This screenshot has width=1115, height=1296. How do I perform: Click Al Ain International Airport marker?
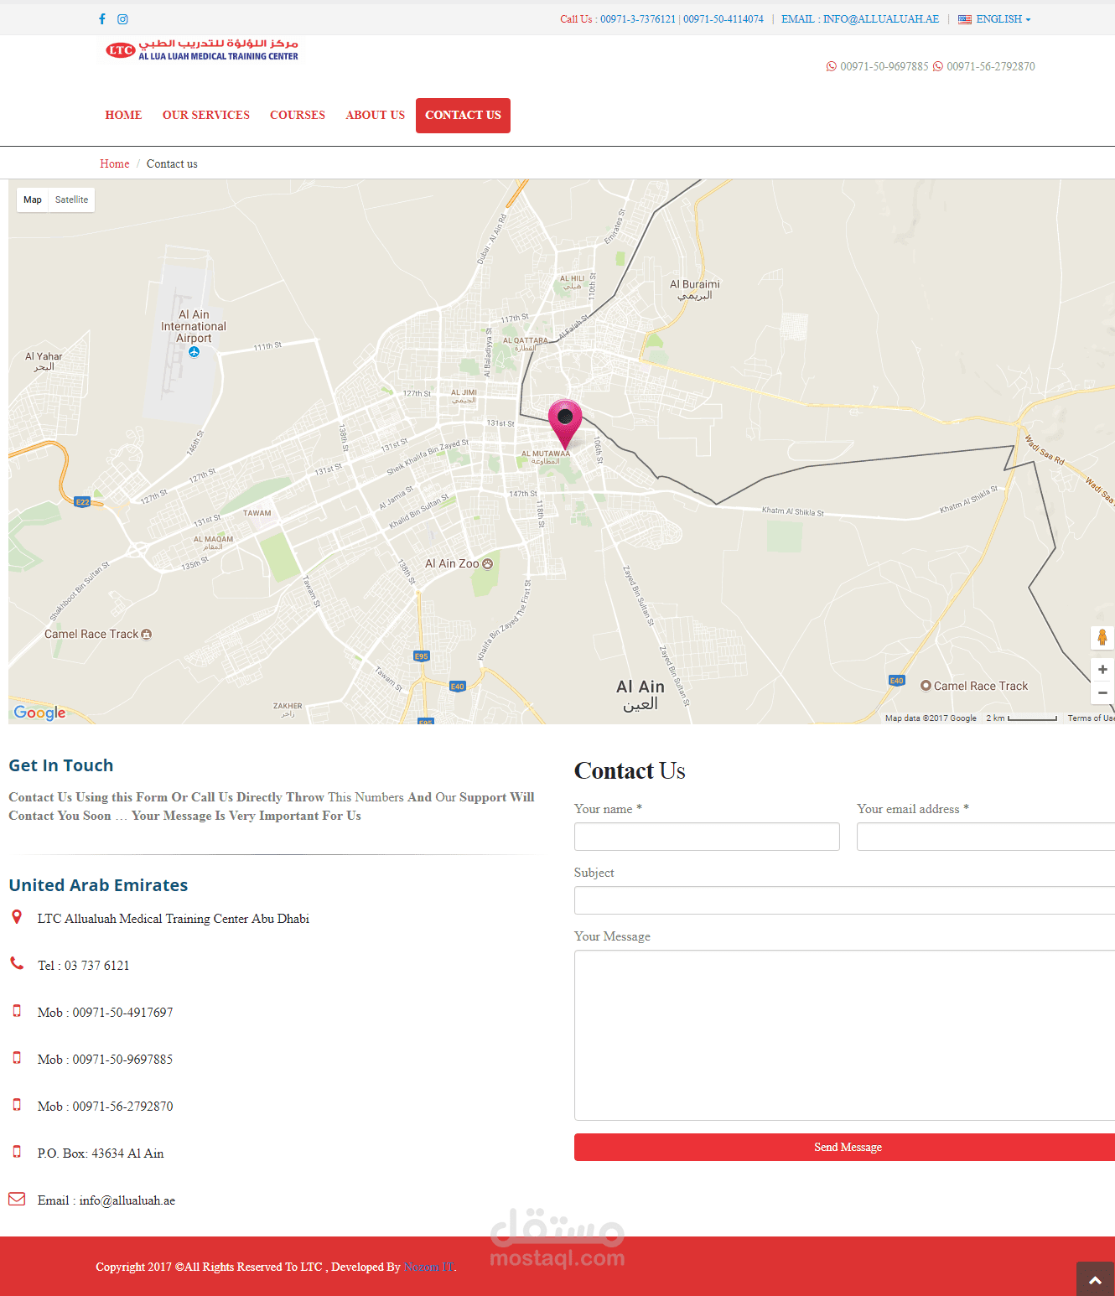coord(194,352)
